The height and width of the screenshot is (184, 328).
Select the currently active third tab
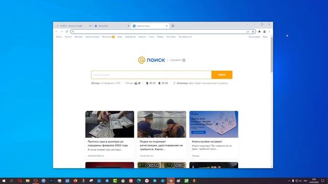[x=150, y=26]
